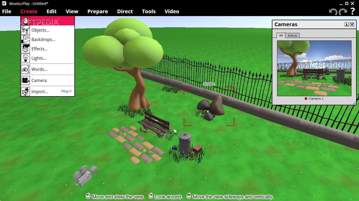Choose Lights... menu entry
This screenshot has height=201, width=359.
pos(48,58)
